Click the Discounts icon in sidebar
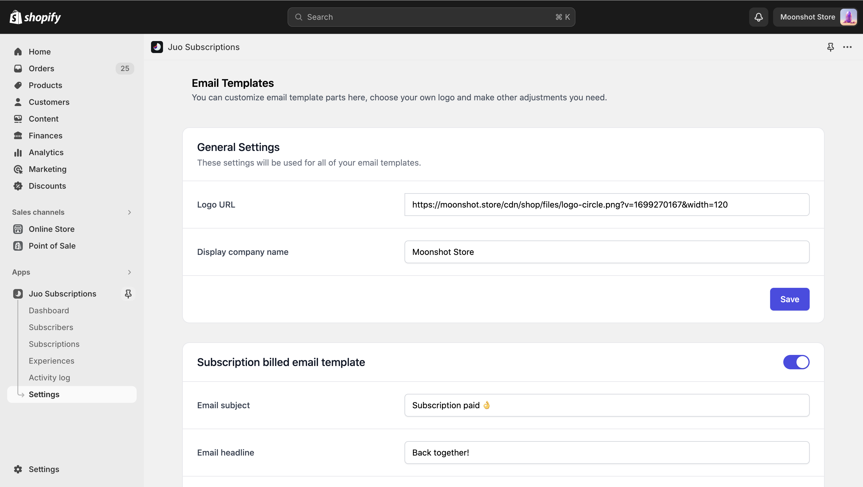The height and width of the screenshot is (487, 863). pos(18,185)
